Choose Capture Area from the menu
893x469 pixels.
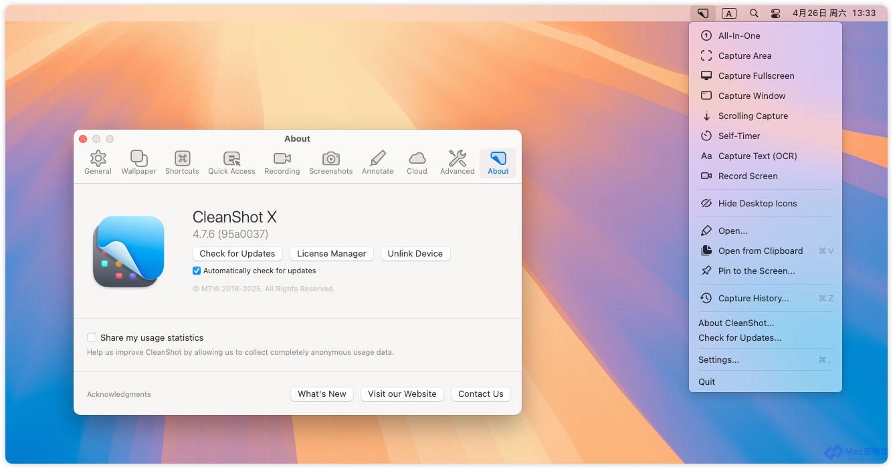tap(765, 56)
